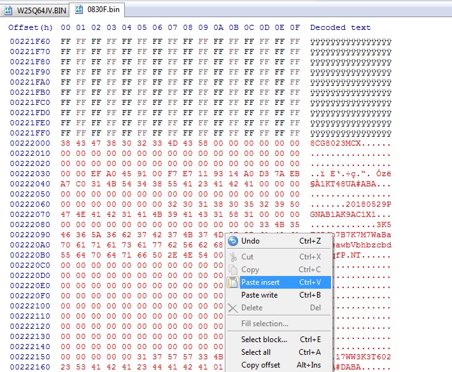Click offset 002220B0 row label
The width and height of the screenshot is (452, 372).
[30, 255]
